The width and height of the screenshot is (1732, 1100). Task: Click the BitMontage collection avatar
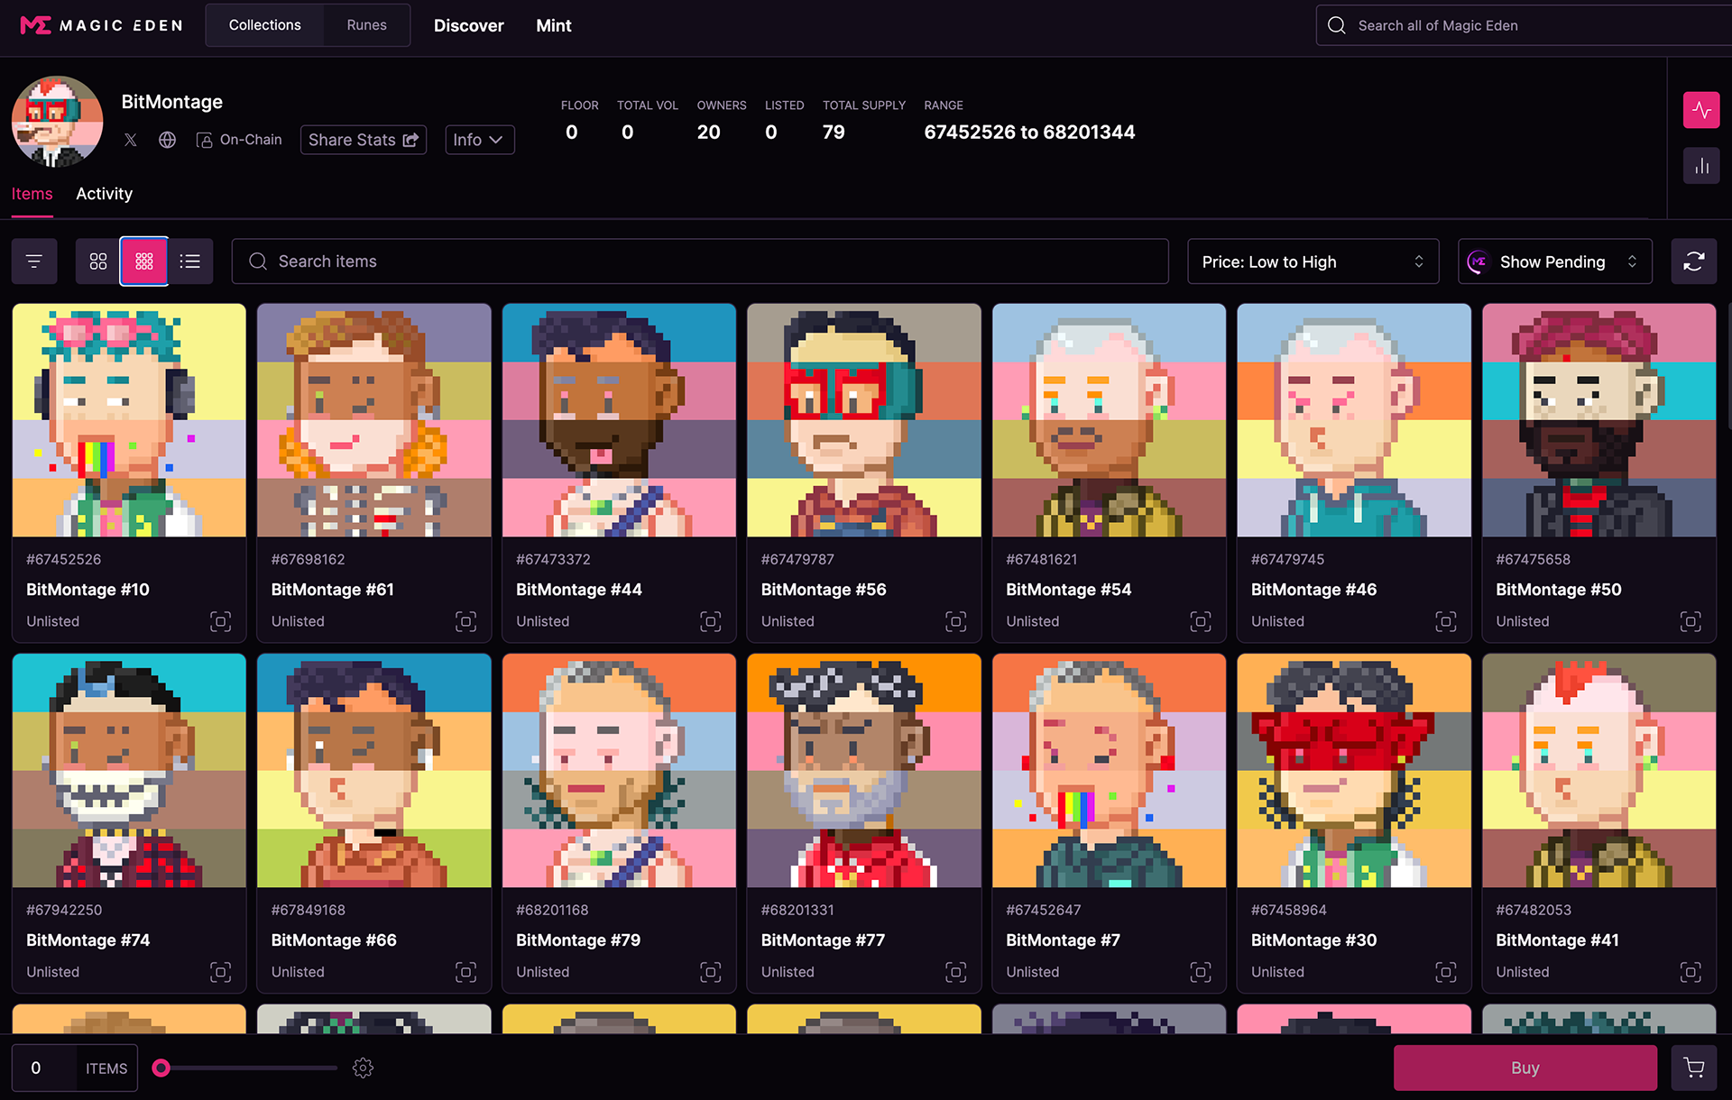(57, 122)
